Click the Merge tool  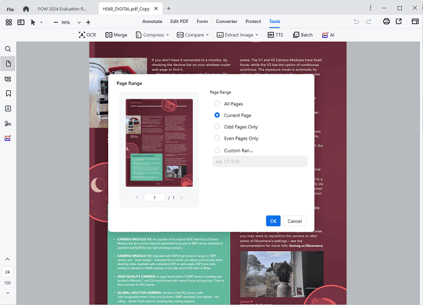click(116, 35)
